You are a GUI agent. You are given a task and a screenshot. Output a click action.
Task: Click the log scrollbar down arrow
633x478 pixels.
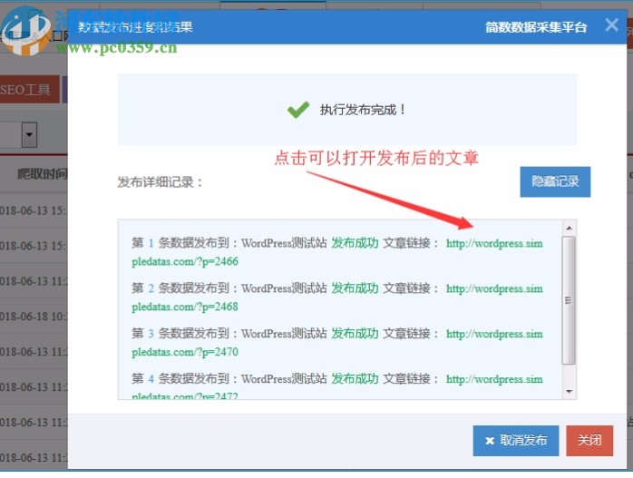point(570,391)
